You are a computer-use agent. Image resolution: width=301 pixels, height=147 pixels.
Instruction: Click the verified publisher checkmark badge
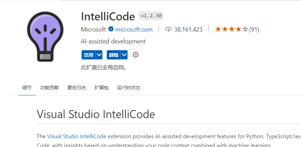click(x=111, y=29)
